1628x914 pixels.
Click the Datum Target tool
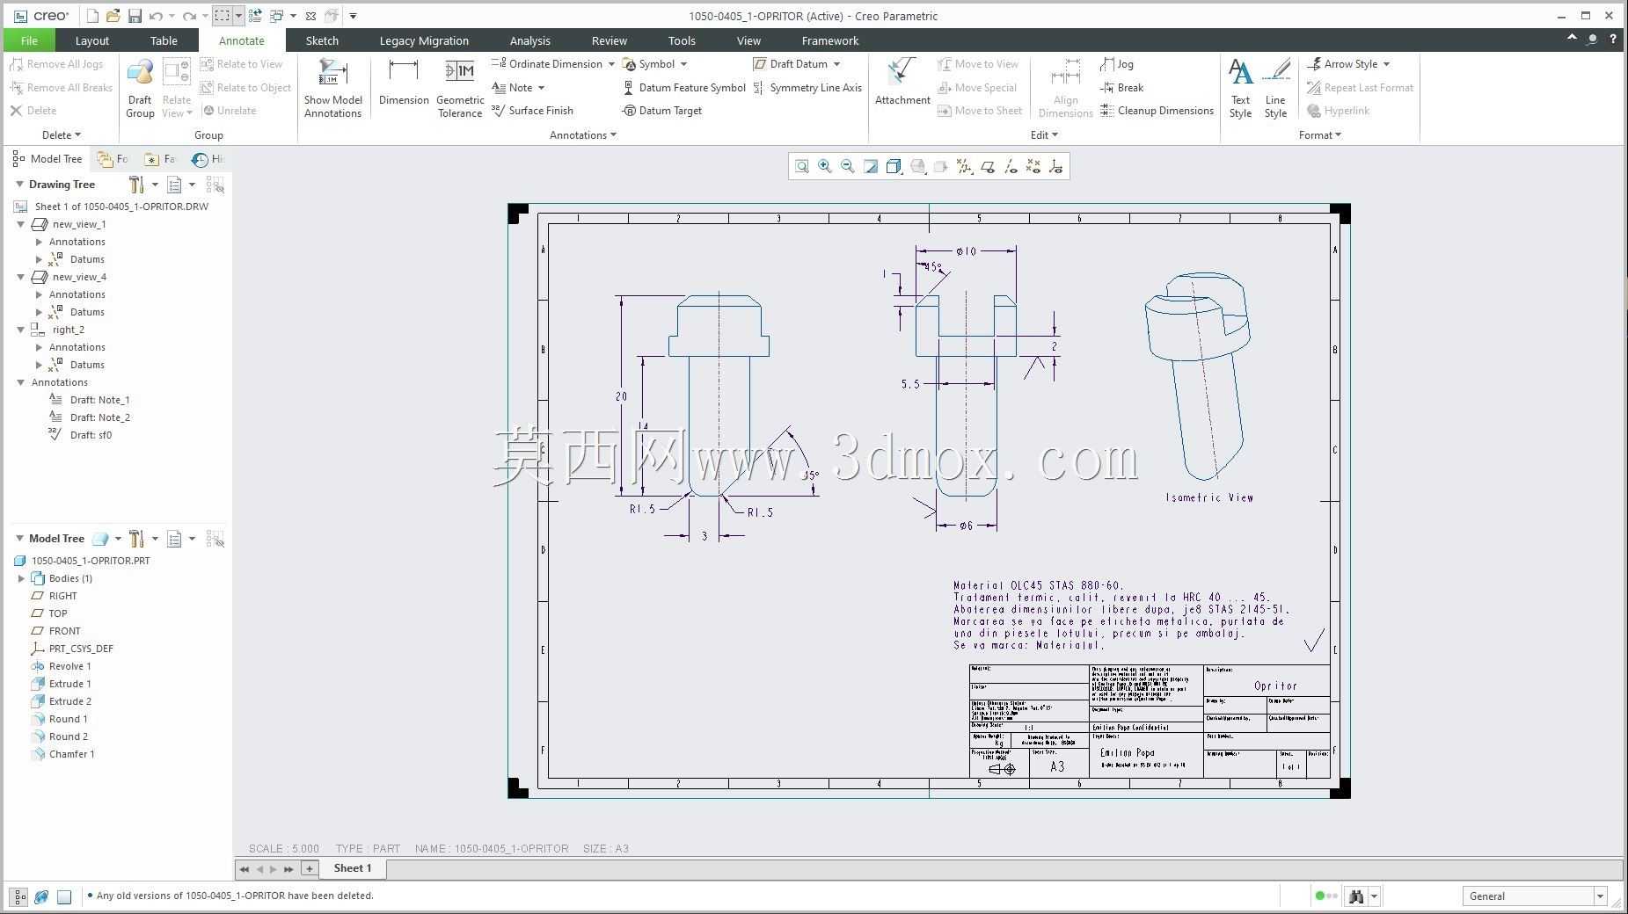pos(661,111)
